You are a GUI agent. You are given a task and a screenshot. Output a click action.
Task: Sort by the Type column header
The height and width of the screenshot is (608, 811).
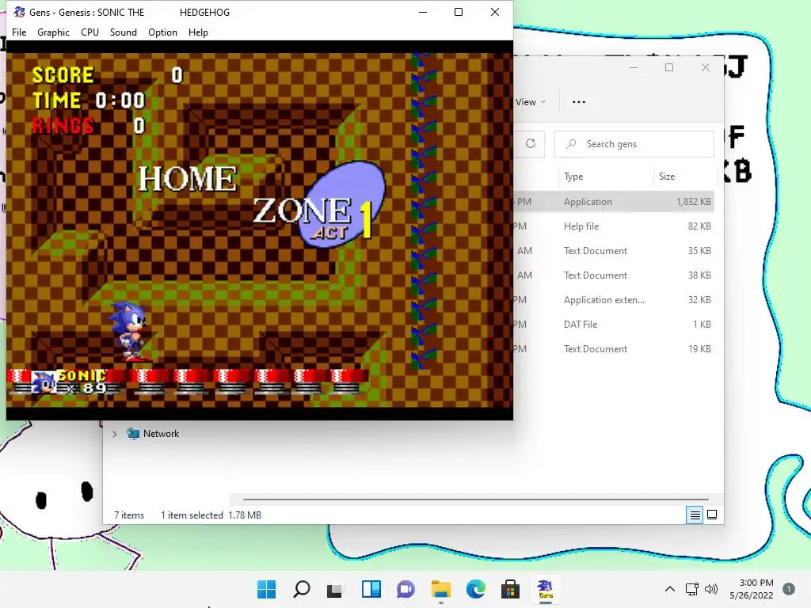(606, 177)
